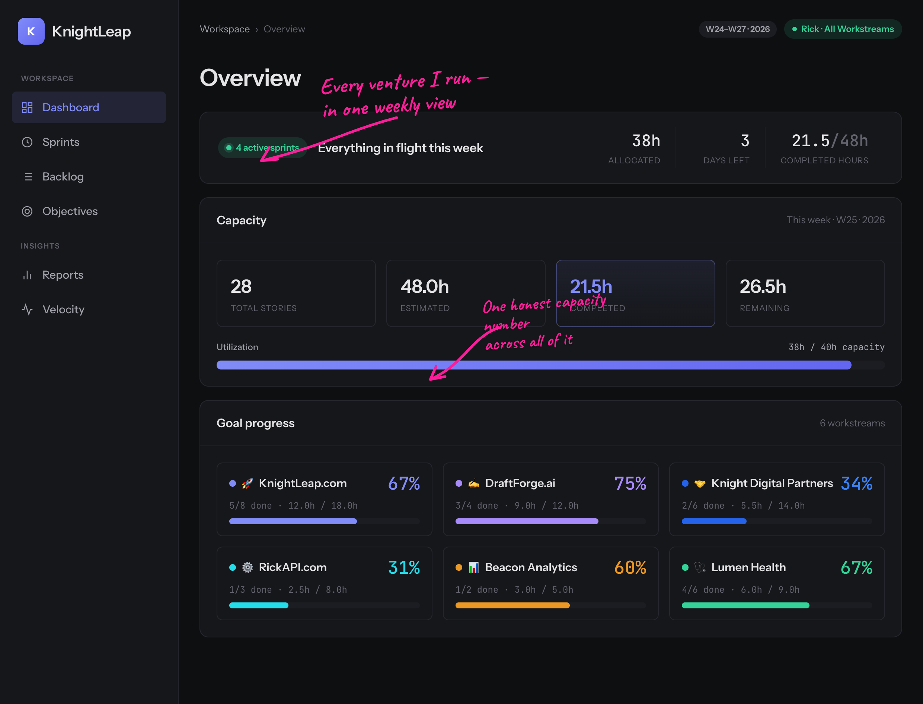
Task: Click the 21.5/48h Completed Hours stat
Action: coord(824,148)
